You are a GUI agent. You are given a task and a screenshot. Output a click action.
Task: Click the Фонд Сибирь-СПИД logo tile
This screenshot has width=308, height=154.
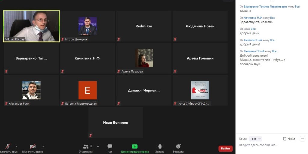point(200,90)
